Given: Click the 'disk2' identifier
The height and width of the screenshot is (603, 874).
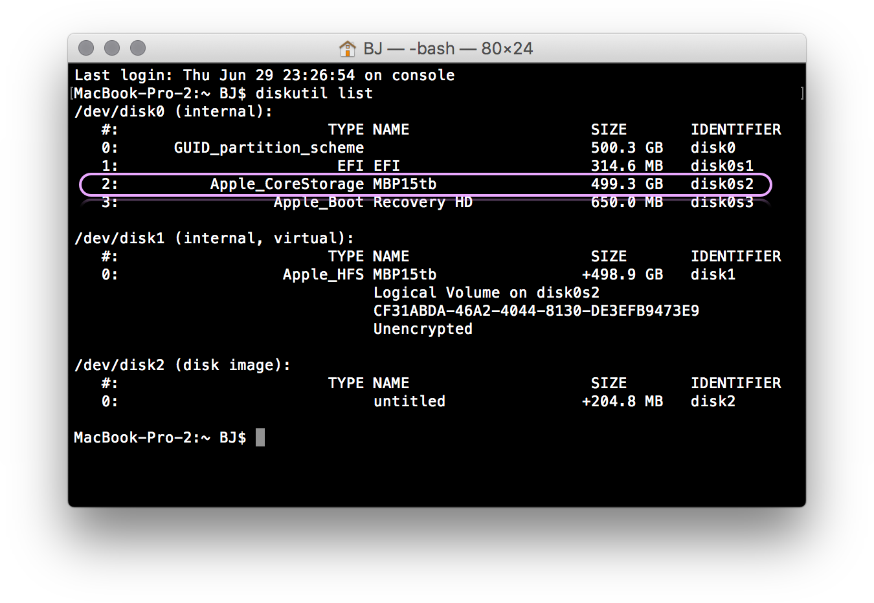Looking at the screenshot, I should click(713, 401).
